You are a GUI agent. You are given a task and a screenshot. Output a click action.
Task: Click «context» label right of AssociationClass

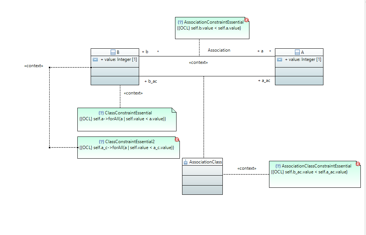click(247, 169)
